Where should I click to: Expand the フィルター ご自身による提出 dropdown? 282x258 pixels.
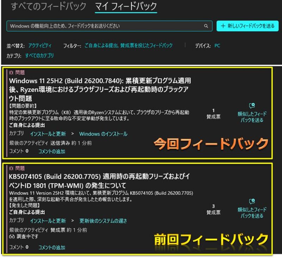point(128,45)
